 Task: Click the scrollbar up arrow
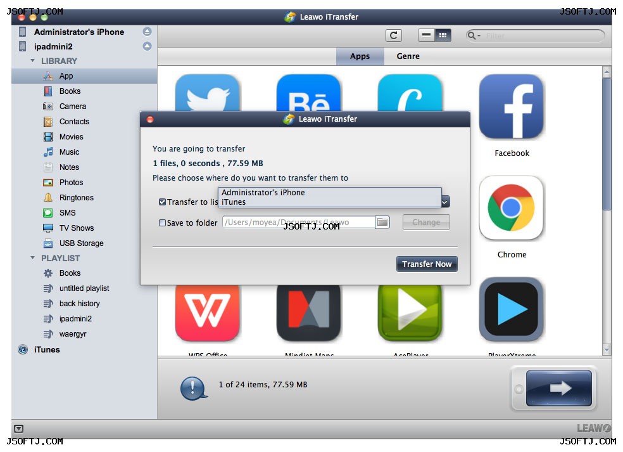pos(607,72)
